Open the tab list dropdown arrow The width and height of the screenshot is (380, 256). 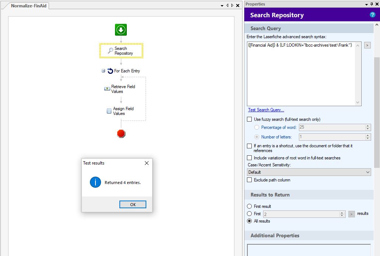[x=222, y=6]
